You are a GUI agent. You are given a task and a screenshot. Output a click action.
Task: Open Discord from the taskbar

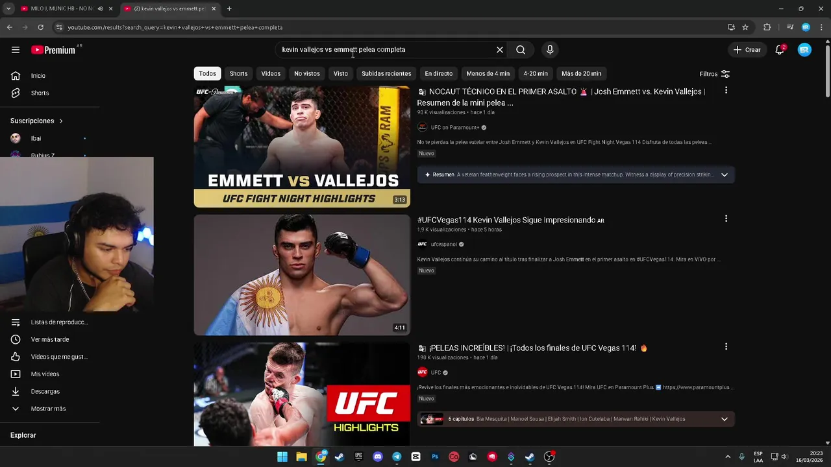coord(378,457)
